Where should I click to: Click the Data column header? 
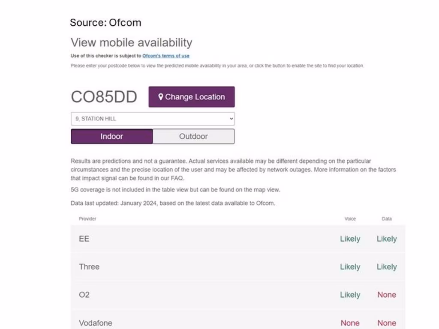(387, 219)
